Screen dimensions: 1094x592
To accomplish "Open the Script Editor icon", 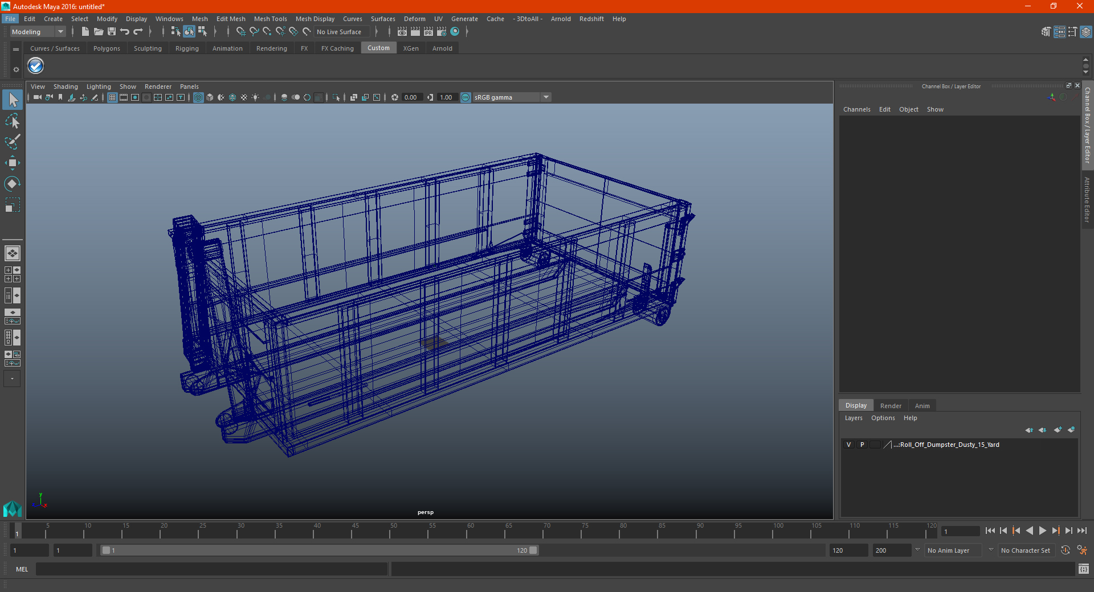I will click(1083, 569).
